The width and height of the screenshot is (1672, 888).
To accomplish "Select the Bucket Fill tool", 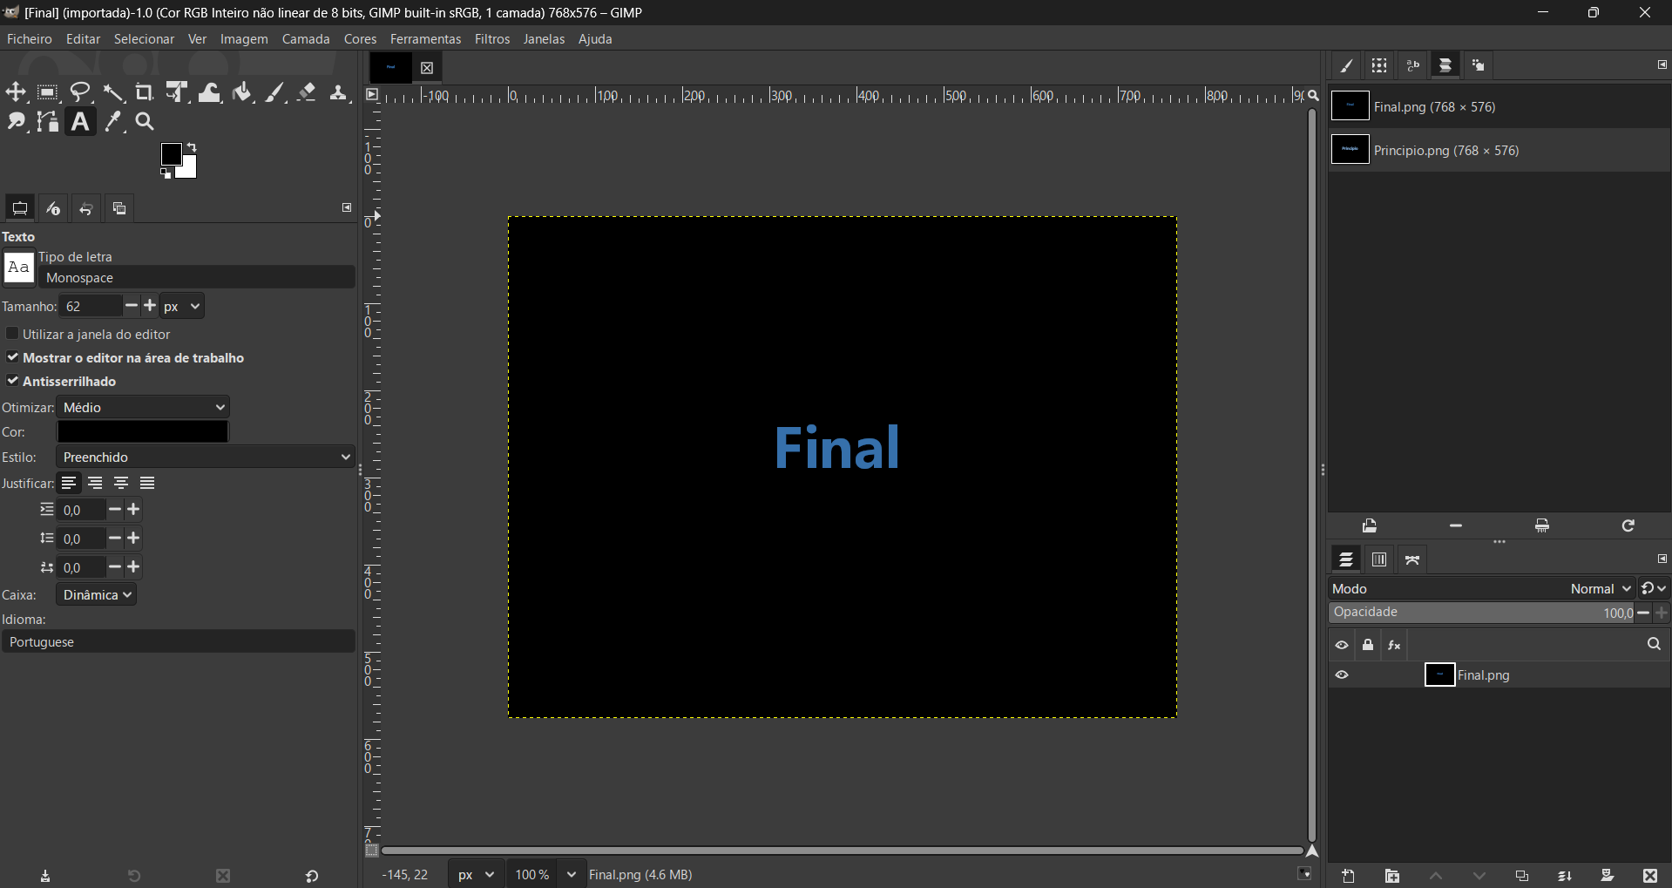I will coord(242,92).
